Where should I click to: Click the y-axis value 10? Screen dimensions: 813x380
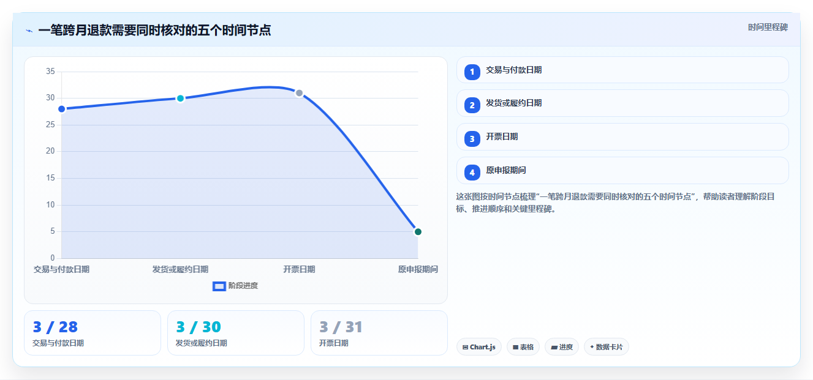50,204
